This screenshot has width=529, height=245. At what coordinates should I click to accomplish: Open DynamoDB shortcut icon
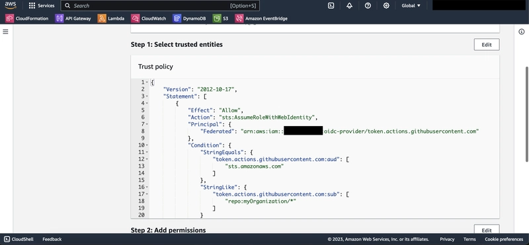(177, 18)
